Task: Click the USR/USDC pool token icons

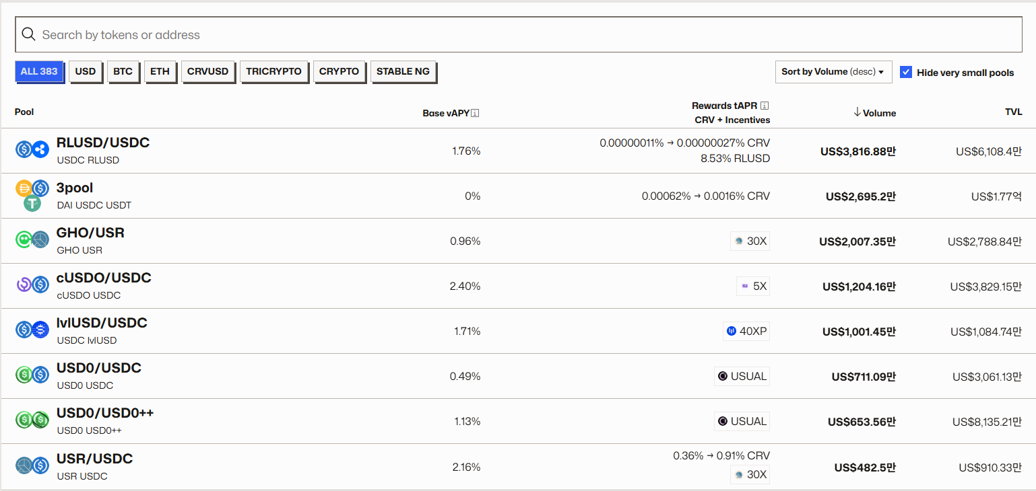Action: [x=32, y=465]
